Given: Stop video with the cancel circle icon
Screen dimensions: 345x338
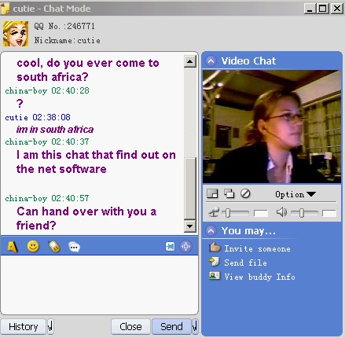Looking at the screenshot, I should pyautogui.click(x=245, y=193).
